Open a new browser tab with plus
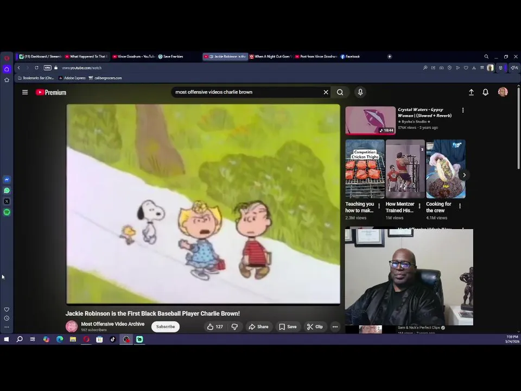 [x=390, y=56]
